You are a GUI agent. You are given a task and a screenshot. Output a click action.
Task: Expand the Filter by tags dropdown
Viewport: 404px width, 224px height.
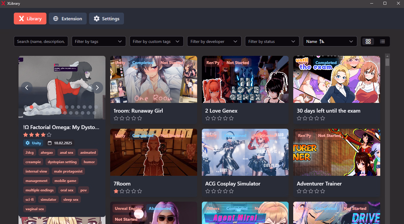pos(99,41)
